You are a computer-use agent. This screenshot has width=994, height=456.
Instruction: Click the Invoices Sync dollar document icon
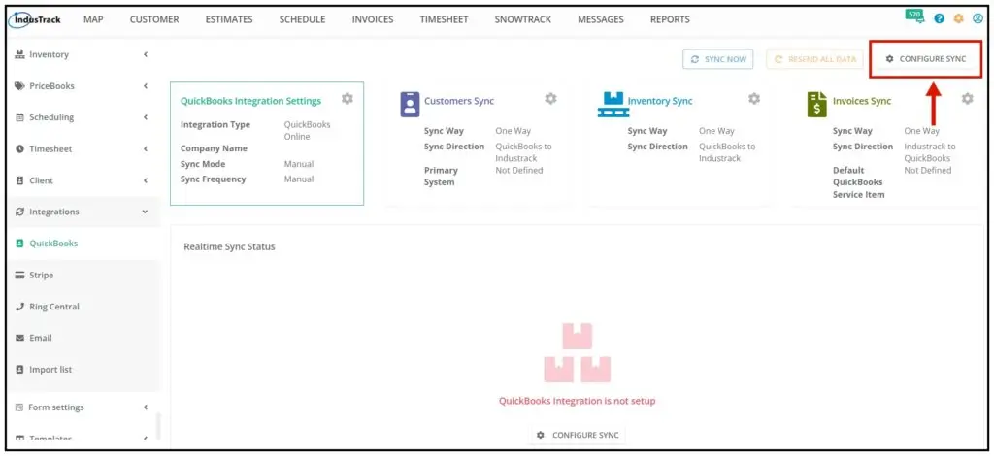pos(817,104)
